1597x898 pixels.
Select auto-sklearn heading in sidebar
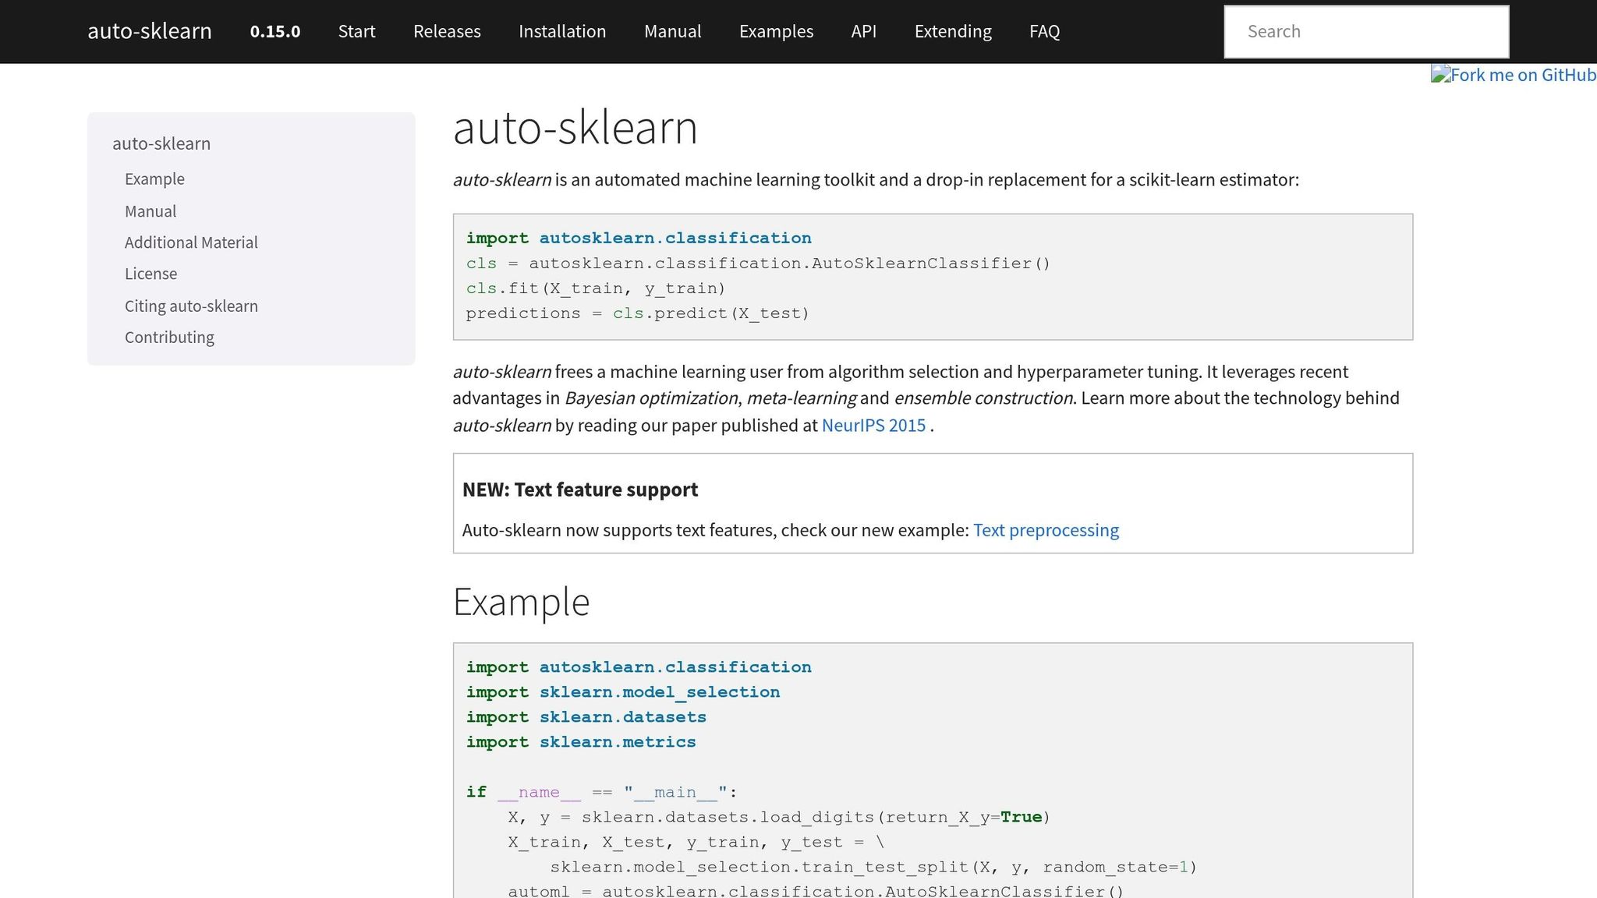tap(161, 143)
